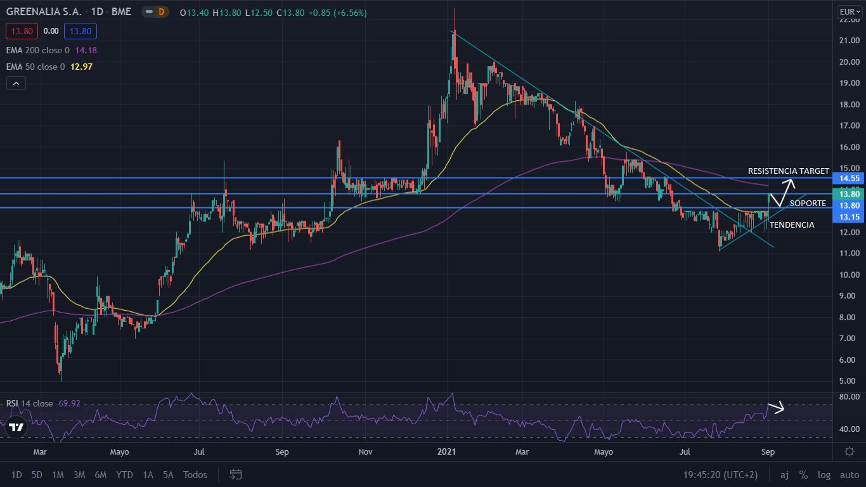Switch to the YTD time range
Screen dimensions: 866x487
click(125, 474)
